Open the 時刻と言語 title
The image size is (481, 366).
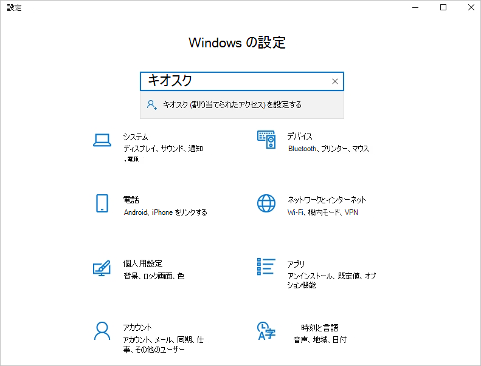[320, 328]
